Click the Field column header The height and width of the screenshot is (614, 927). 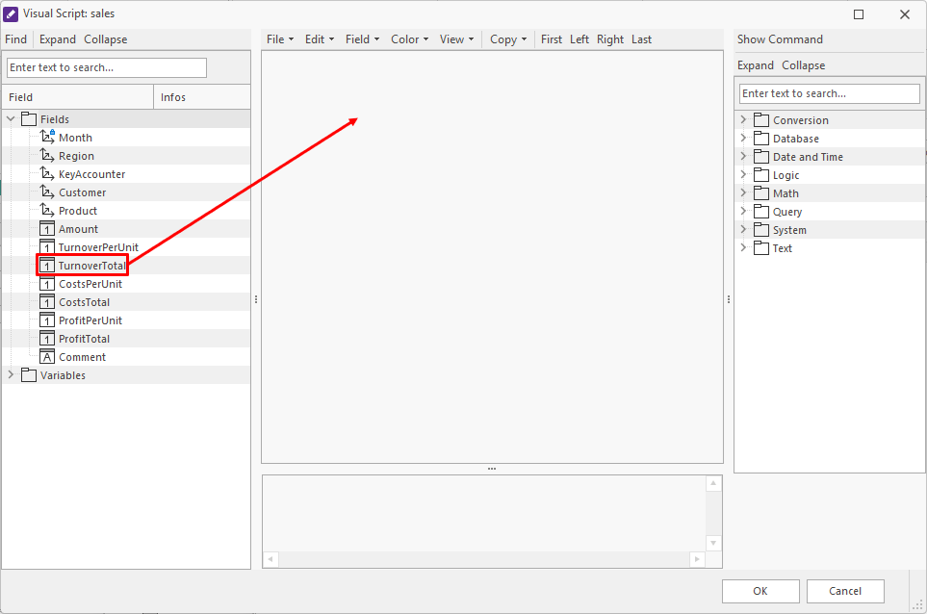(78, 97)
